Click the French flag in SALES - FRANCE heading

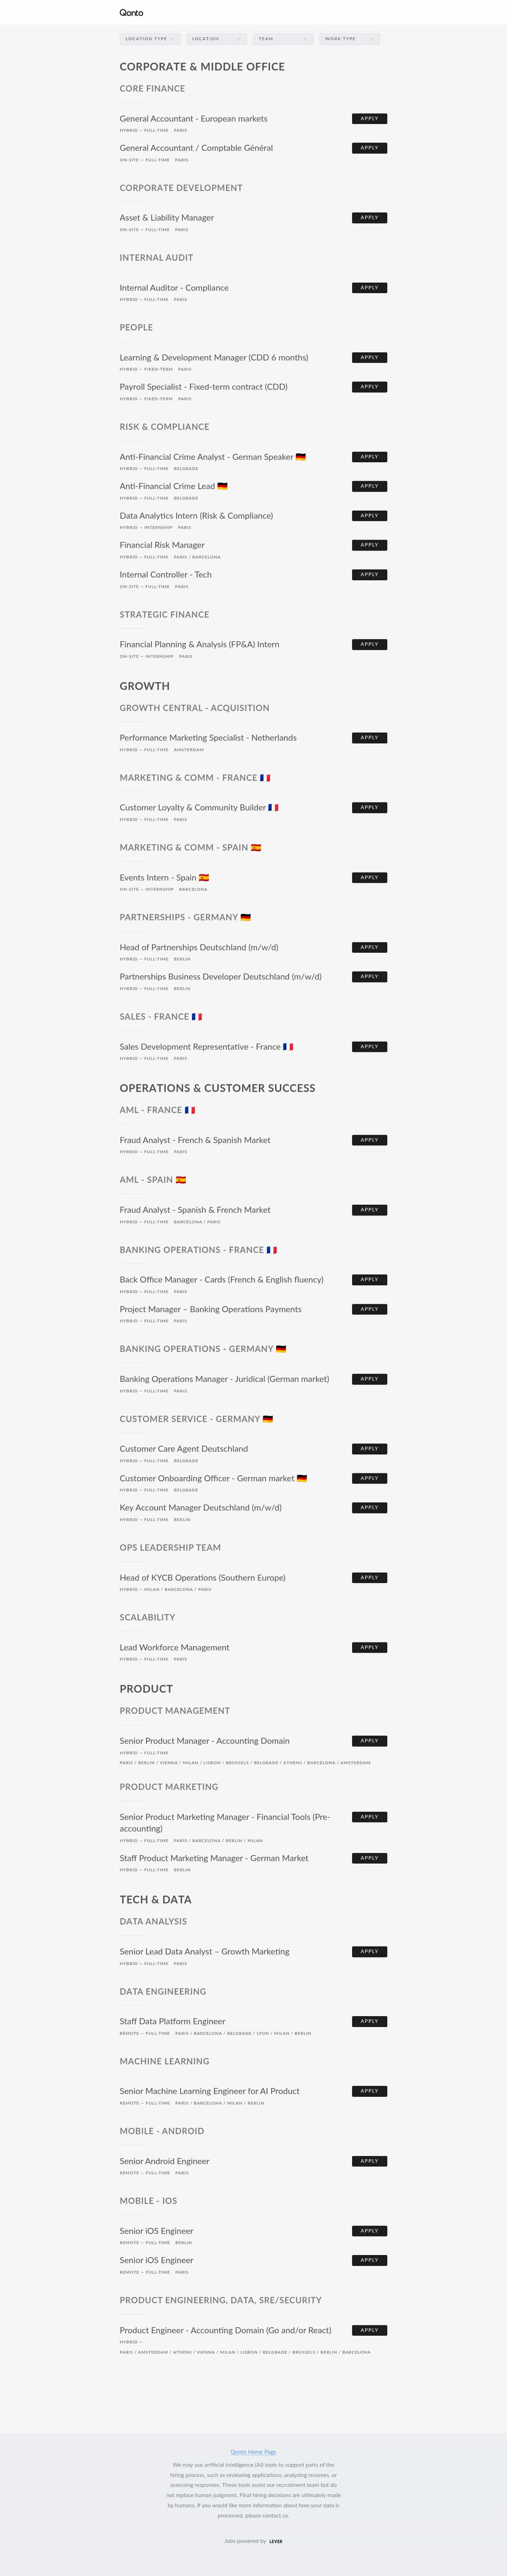[197, 1016]
